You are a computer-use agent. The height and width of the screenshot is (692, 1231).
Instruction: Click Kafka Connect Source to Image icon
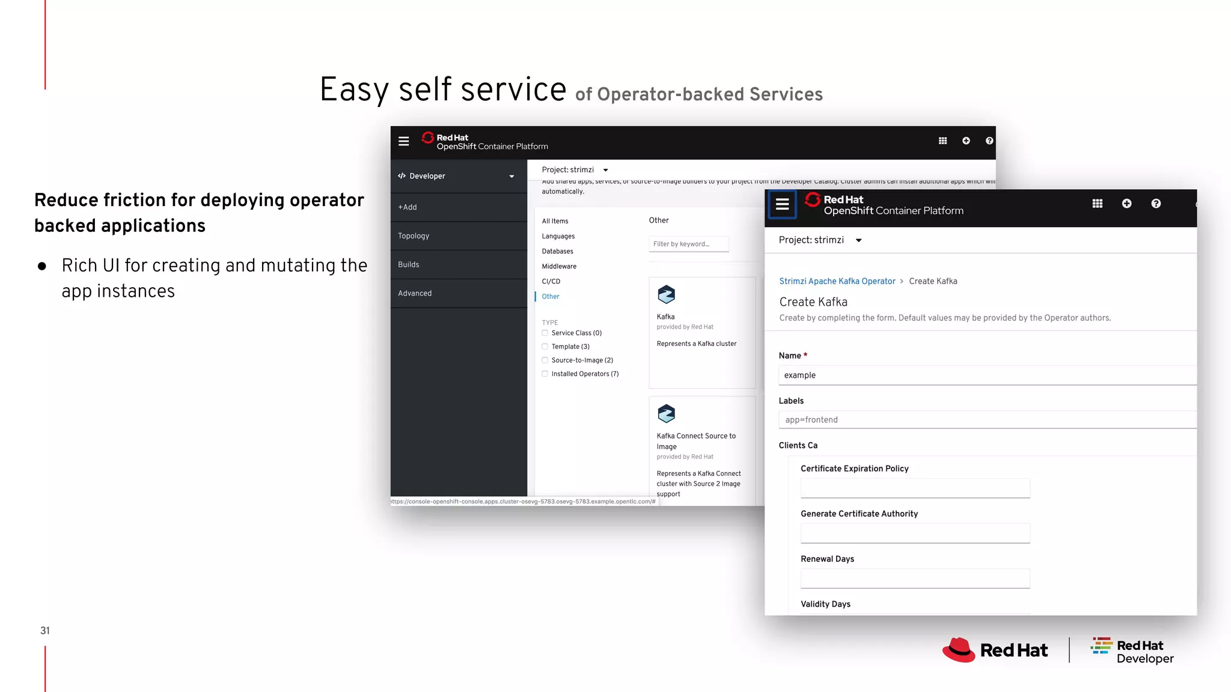(x=666, y=413)
